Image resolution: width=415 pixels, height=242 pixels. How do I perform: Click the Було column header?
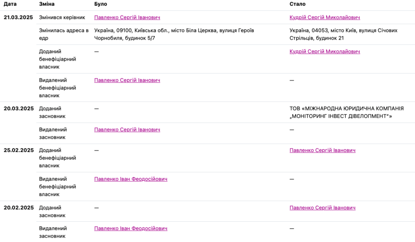pyautogui.click(x=101, y=4)
